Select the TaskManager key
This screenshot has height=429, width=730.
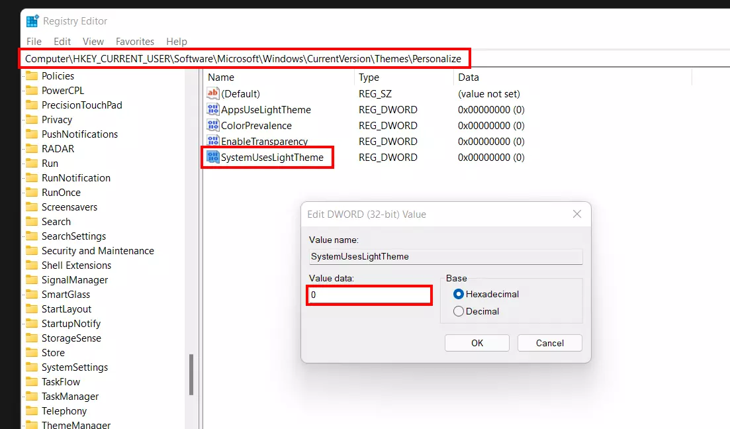click(70, 396)
